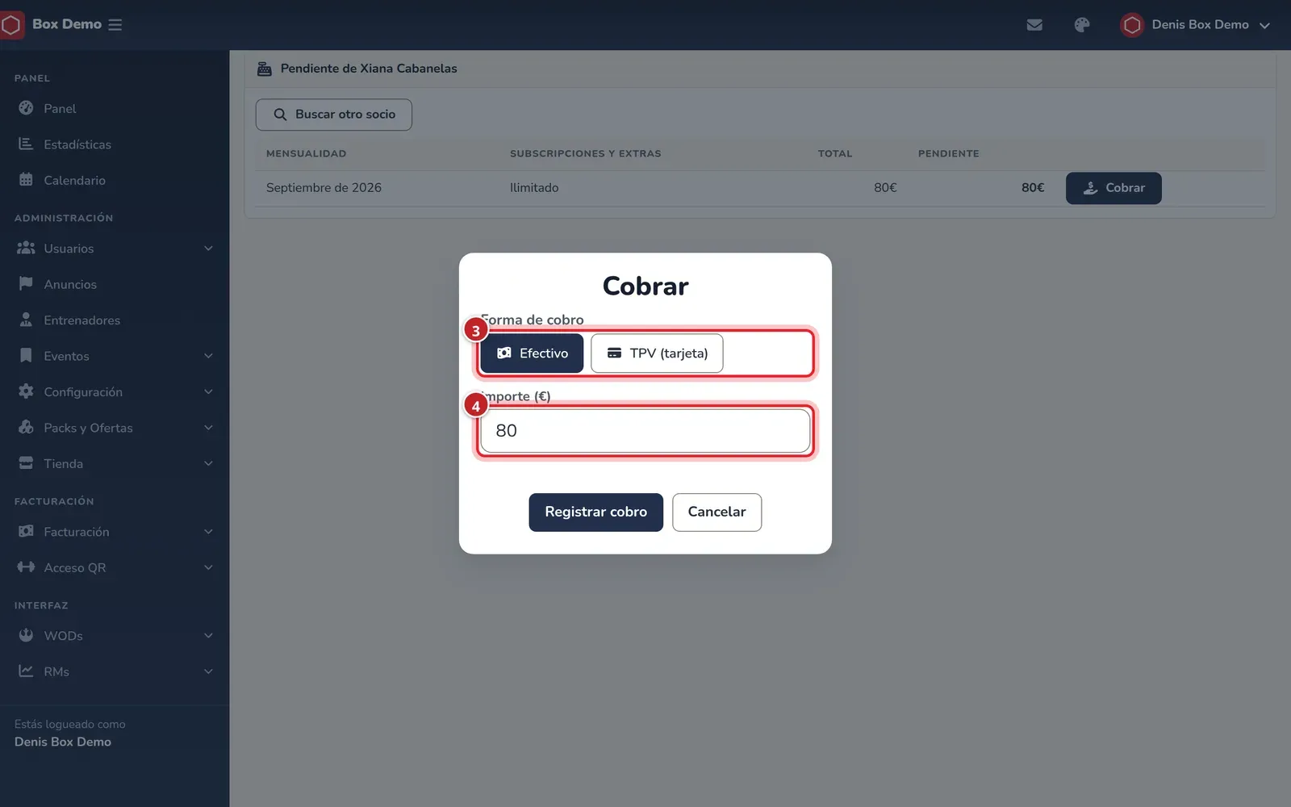This screenshot has width=1291, height=807.
Task: Click the Ilimitado subscription cell
Action: click(534, 188)
